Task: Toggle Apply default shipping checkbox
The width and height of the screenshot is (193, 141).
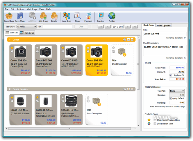Action: pos(171,98)
